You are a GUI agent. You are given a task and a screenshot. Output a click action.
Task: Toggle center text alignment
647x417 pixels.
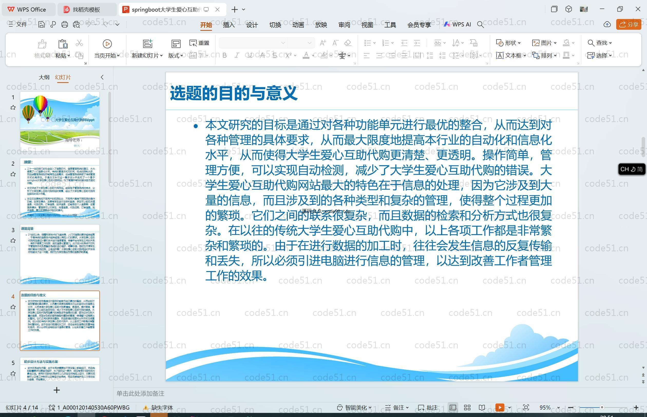point(379,56)
